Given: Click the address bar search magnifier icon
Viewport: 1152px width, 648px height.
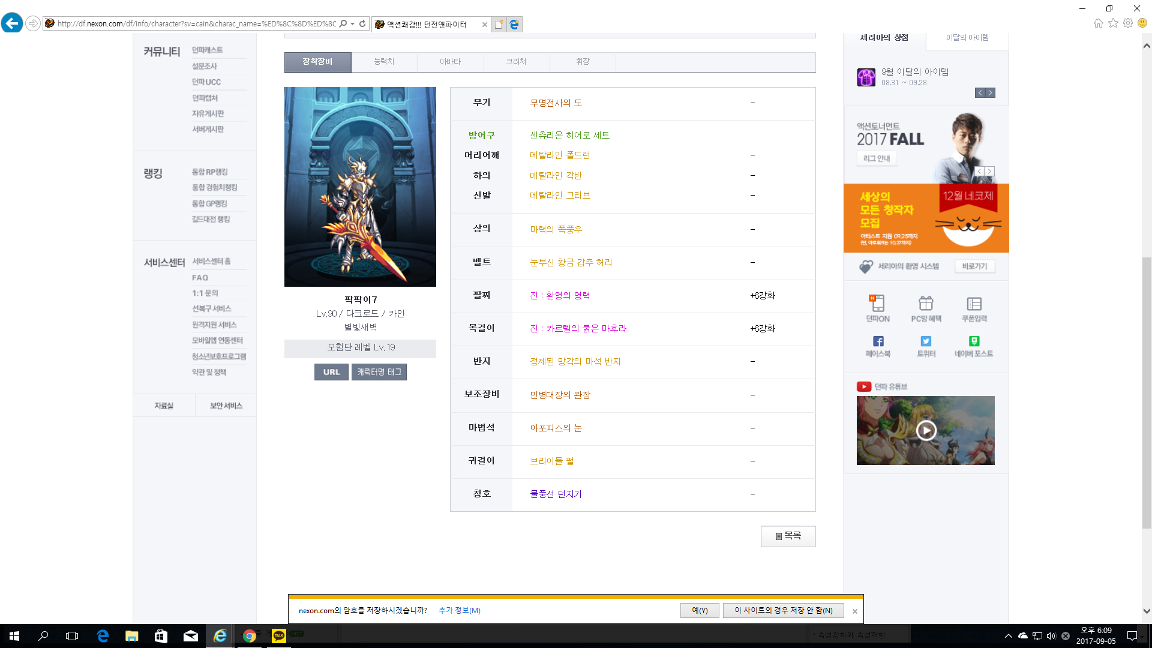Looking at the screenshot, I should (343, 23).
